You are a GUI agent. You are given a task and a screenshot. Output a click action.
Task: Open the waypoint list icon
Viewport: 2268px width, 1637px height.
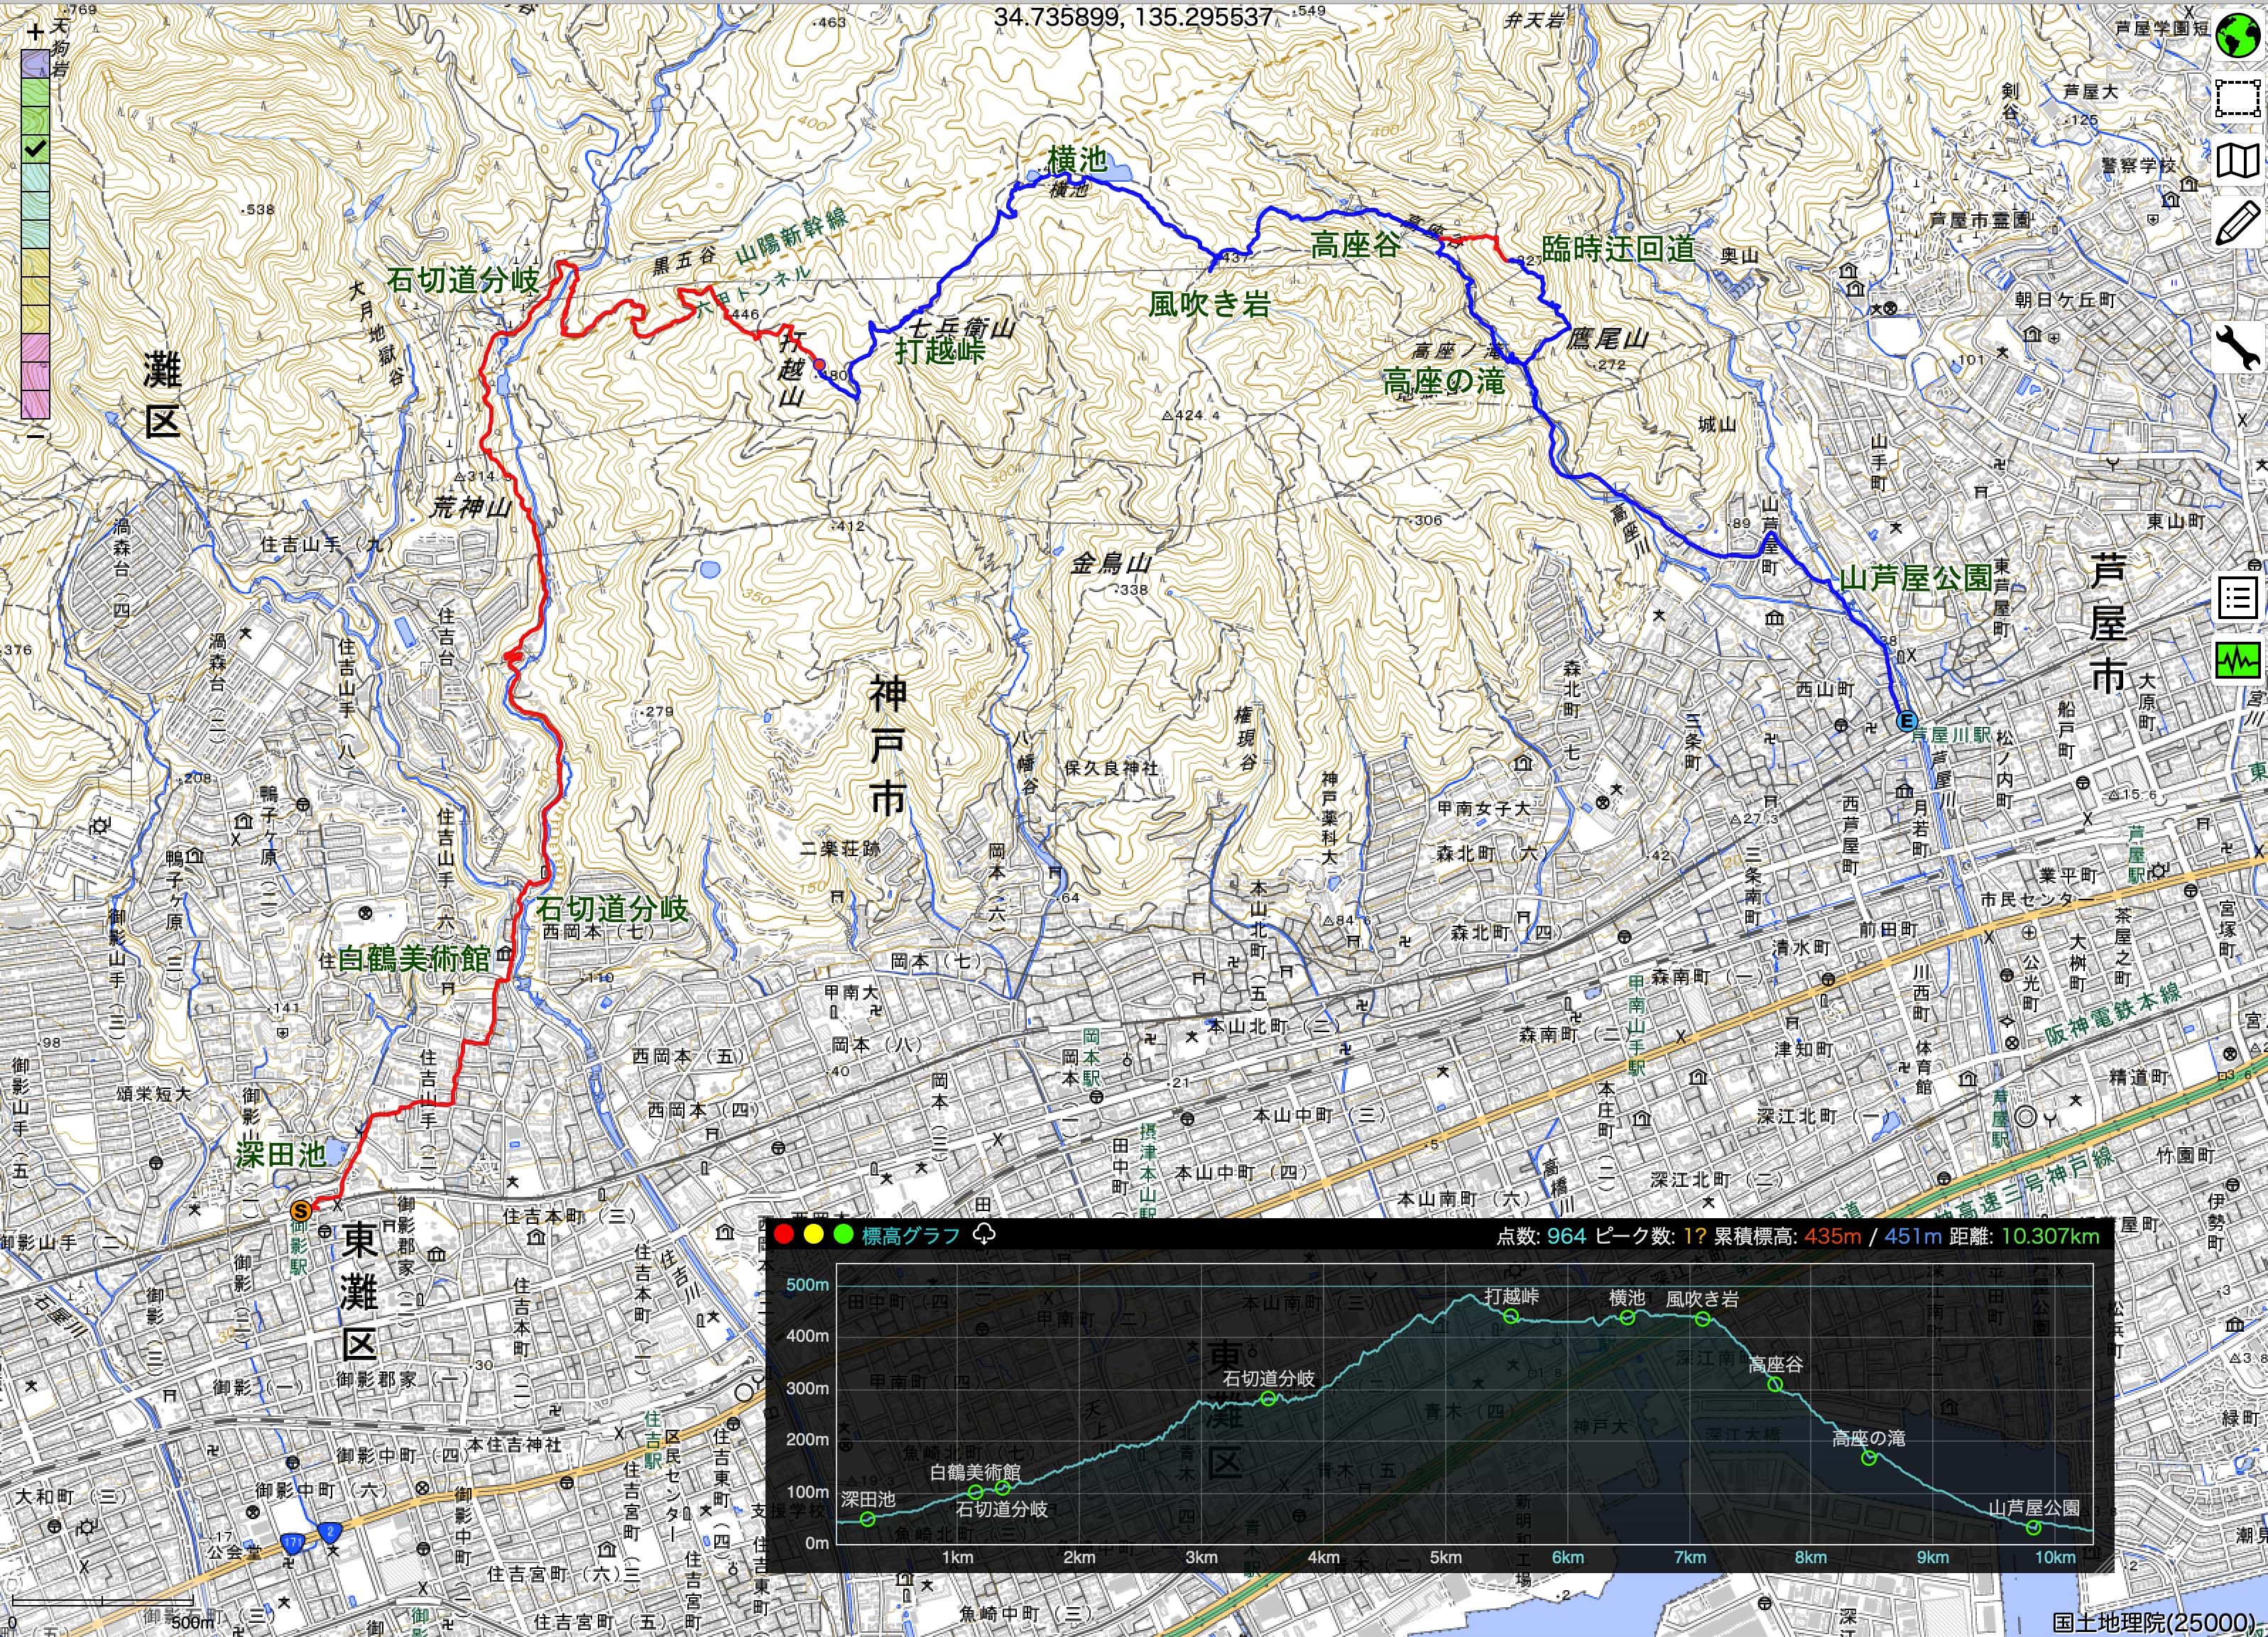pos(2238,599)
